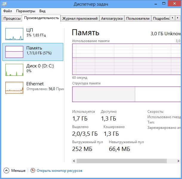This screenshot has width=182, height=179.
Task: Switch to the Процессы tab
Action: click(12, 18)
